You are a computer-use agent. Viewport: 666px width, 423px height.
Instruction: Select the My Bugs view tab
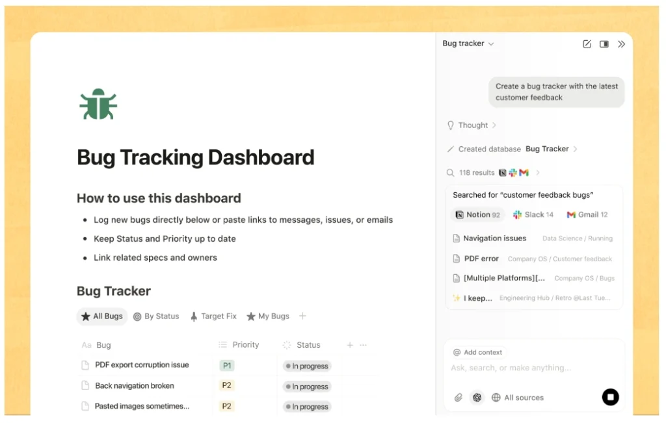tap(268, 316)
